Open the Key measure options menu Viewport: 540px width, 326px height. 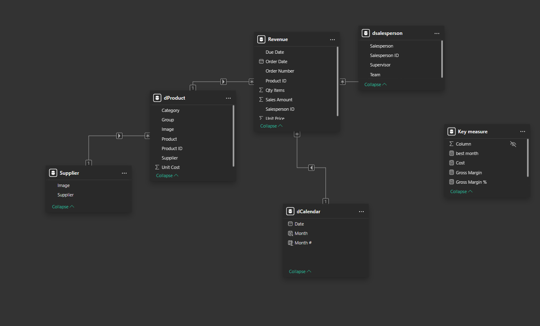pos(522,131)
